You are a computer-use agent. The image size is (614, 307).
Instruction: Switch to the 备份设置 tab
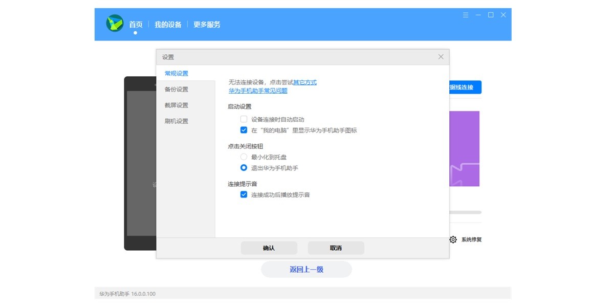(177, 89)
